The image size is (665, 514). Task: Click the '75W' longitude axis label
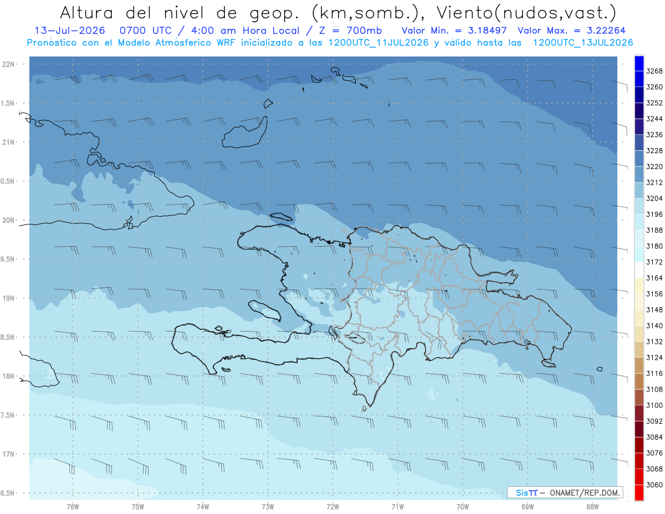[138, 506]
